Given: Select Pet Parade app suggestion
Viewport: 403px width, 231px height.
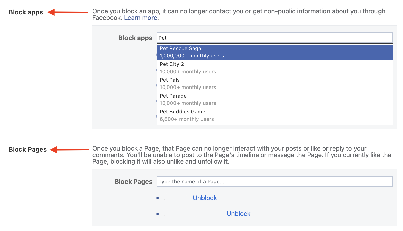Looking at the screenshot, I should tap(275, 100).
